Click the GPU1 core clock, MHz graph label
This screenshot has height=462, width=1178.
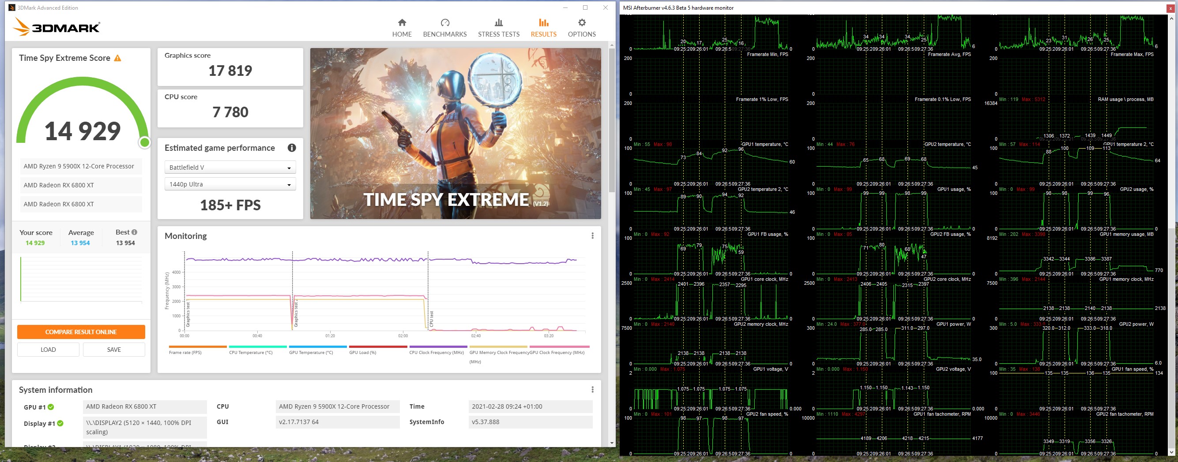pos(764,279)
